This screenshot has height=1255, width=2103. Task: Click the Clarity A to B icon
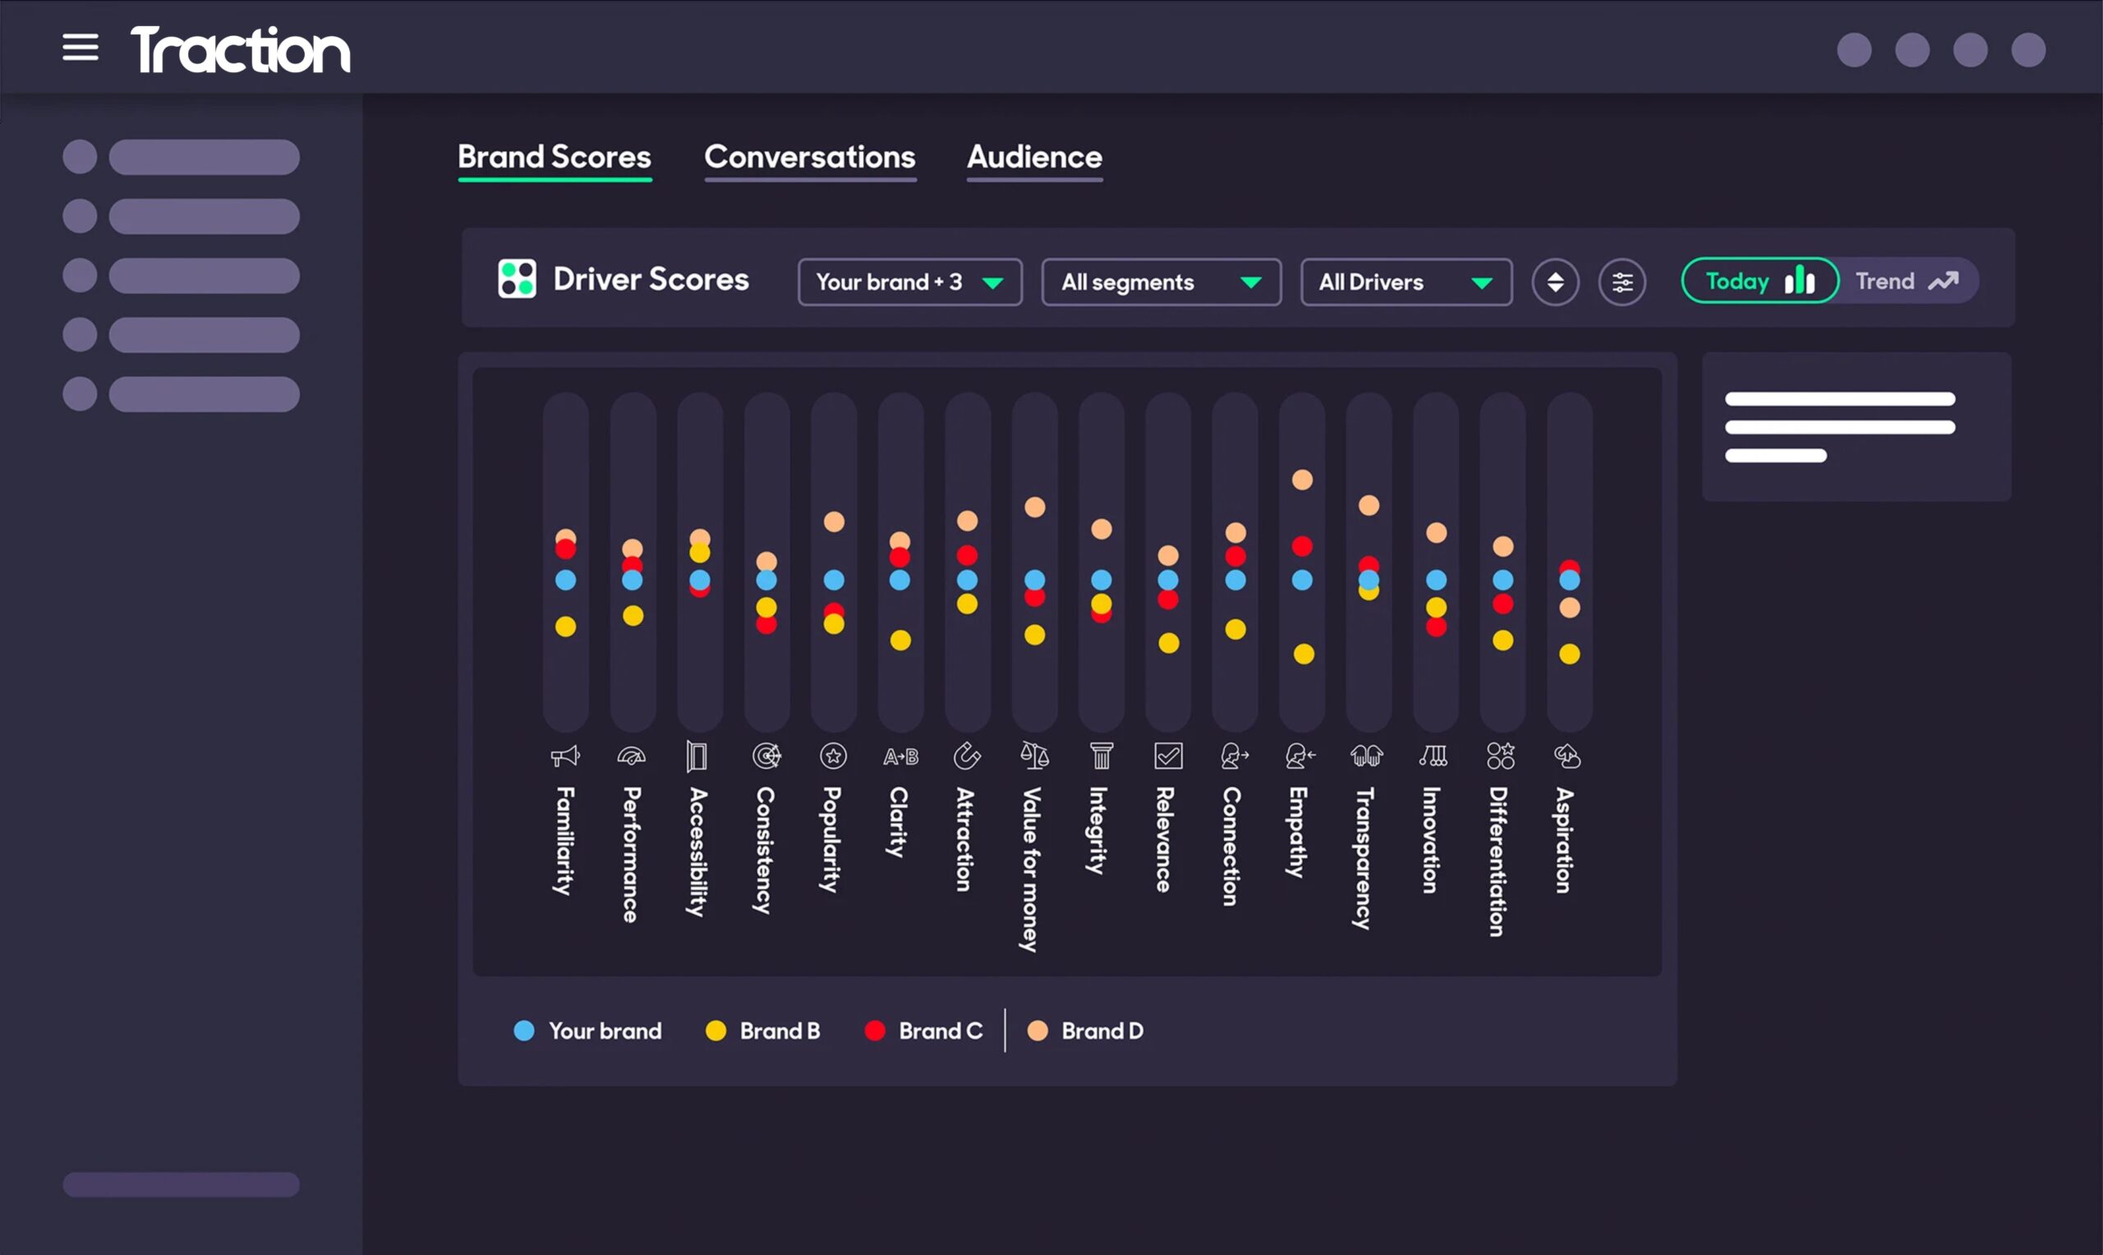900,756
